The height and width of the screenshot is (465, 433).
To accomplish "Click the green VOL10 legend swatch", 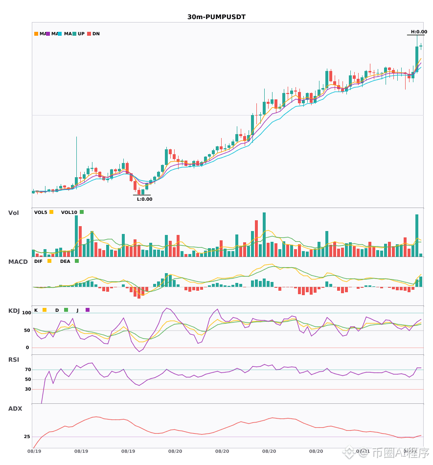I will pyautogui.click(x=82, y=212).
